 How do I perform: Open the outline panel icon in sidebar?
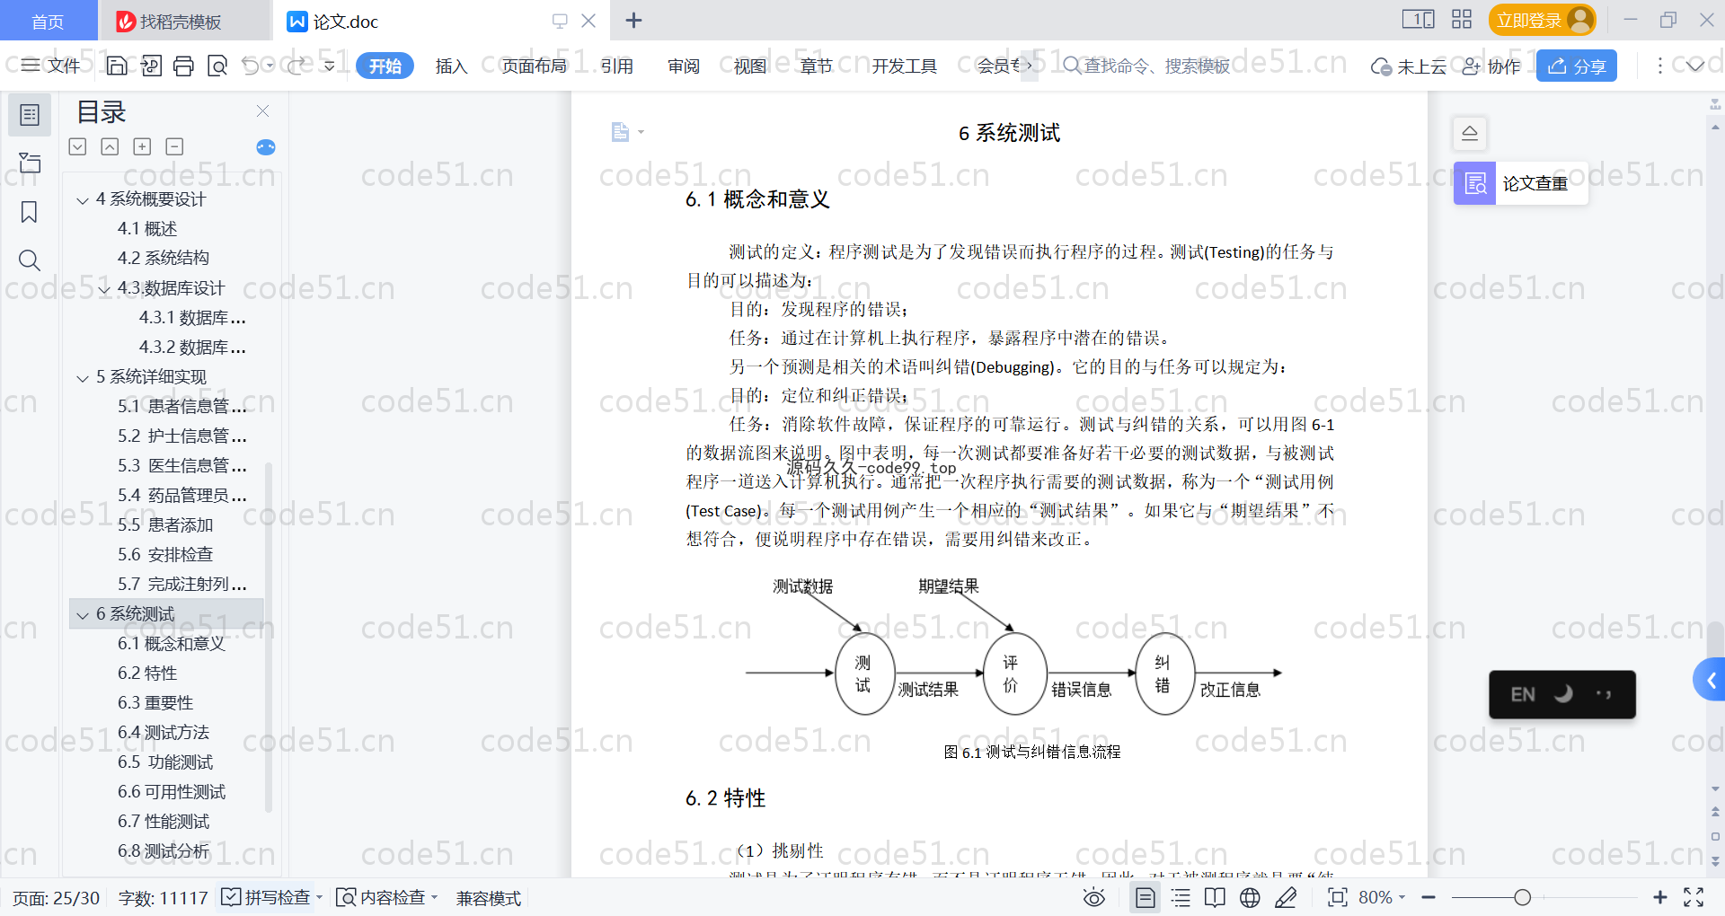pos(30,115)
